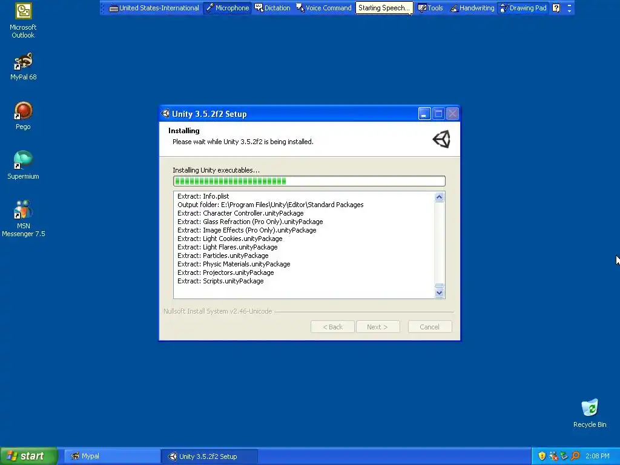Select the 'Output folder' log line

tap(271, 205)
